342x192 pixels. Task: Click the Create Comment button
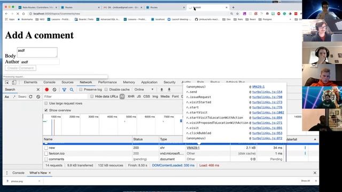(20, 68)
